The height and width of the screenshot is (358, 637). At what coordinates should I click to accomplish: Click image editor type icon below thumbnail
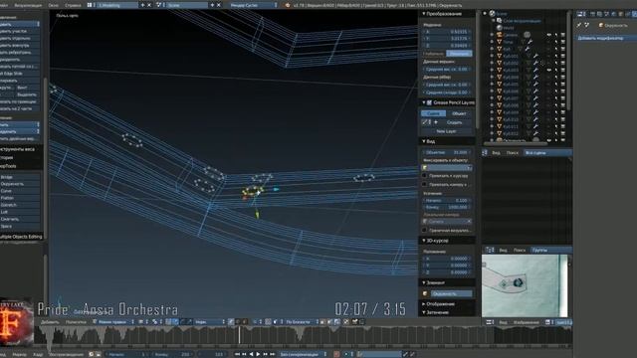click(x=490, y=322)
